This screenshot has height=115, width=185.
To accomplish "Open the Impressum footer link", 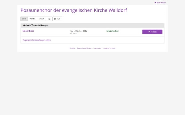I will [97, 48].
